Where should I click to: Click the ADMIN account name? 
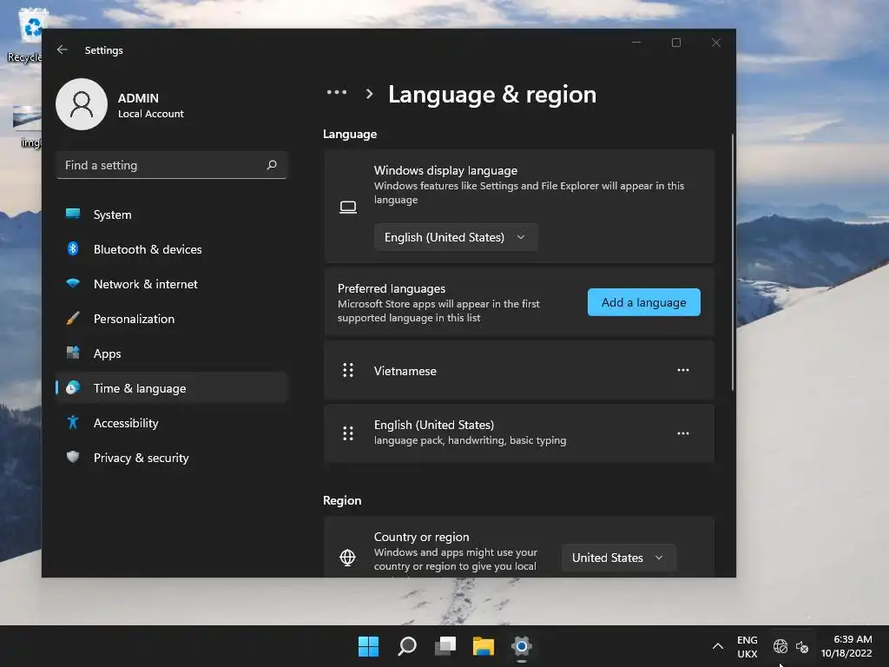[138, 97]
